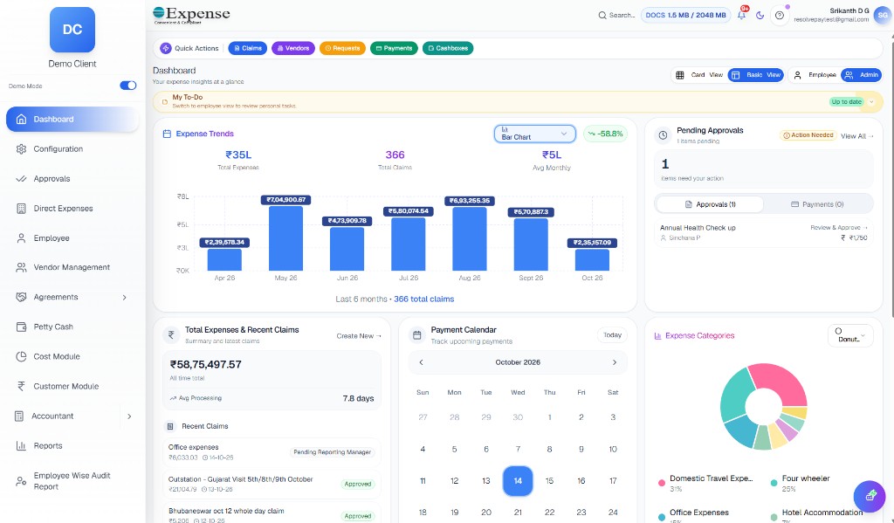The height and width of the screenshot is (523, 894).
Task: Click the 366 total claims link
Action: 424,299
